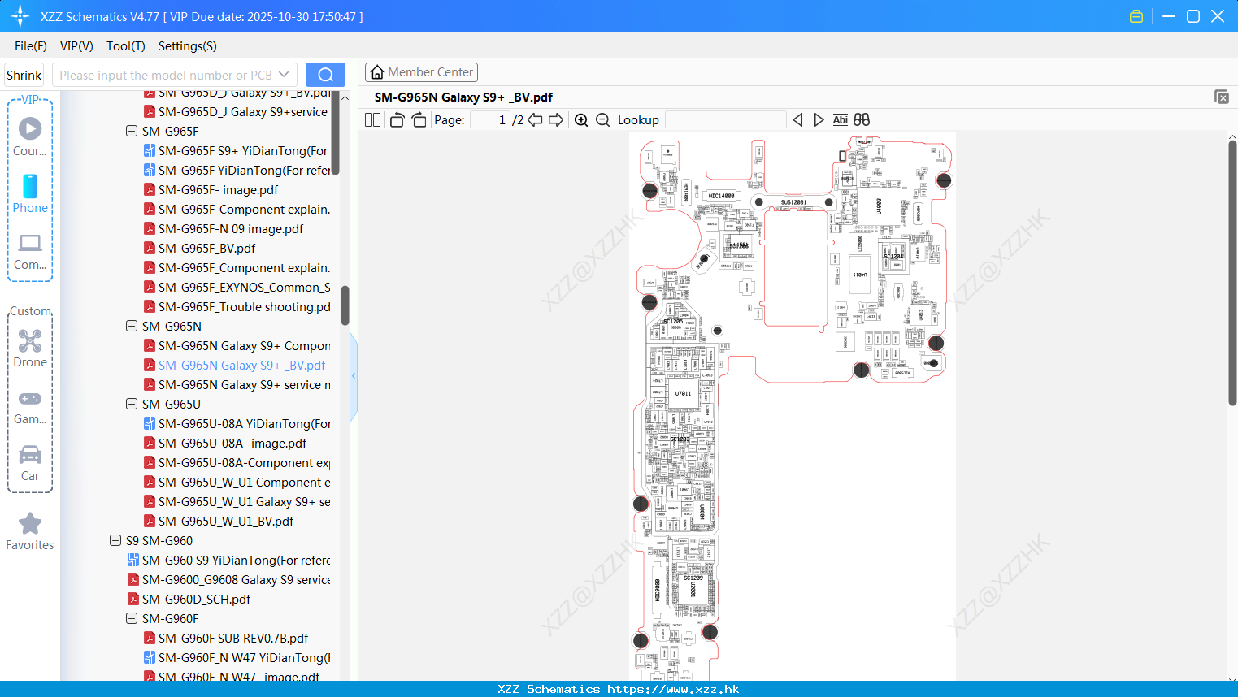
Task: Toggle whole-word match Abi icon
Action: [x=841, y=119]
